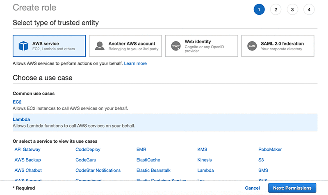Screen dimensions: 328x195
Task: Choose EMR service
Action: coord(141,150)
